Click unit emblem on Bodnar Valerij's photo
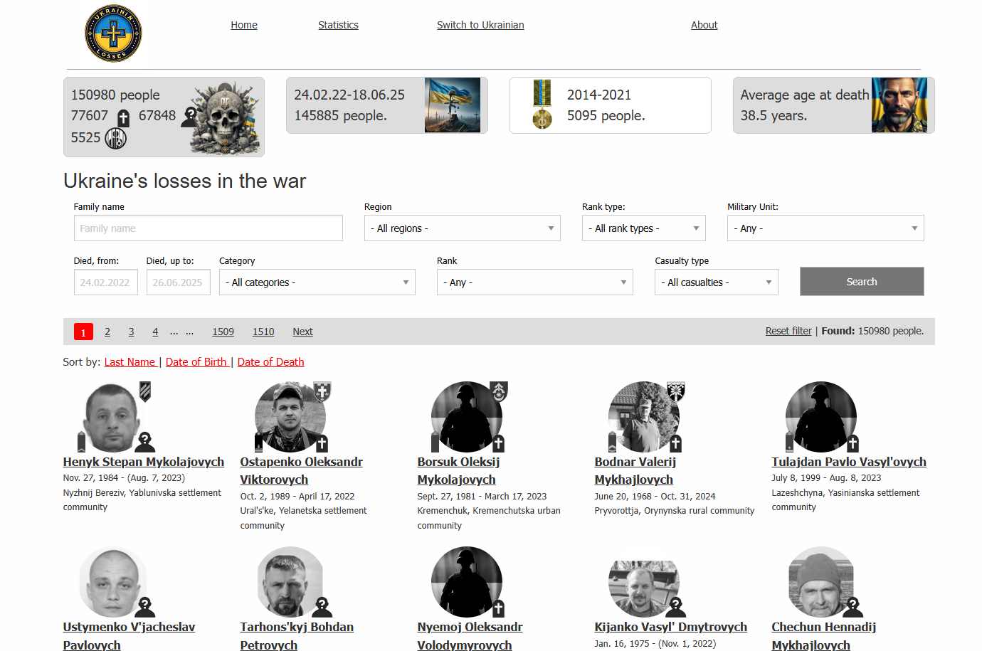The width and height of the screenshot is (982, 651). [676, 391]
